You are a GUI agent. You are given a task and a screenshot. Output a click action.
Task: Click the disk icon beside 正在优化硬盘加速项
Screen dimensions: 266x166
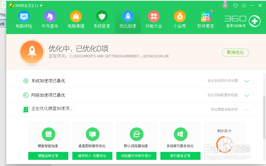tap(26, 109)
